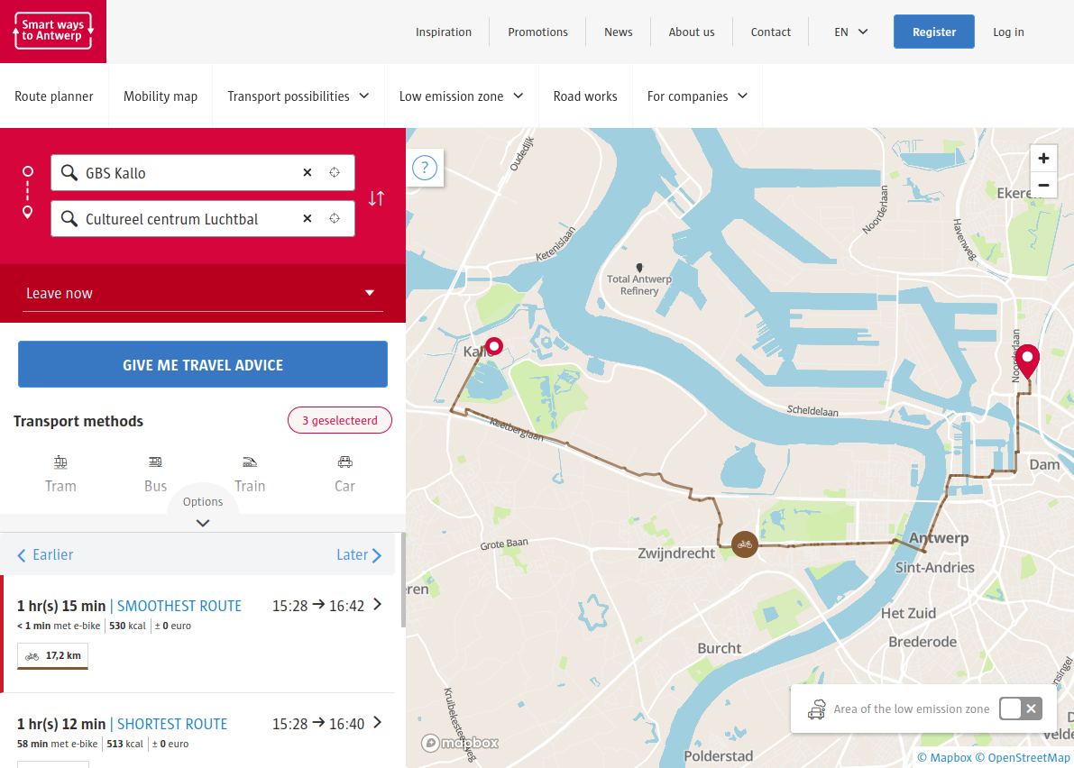This screenshot has height=768, width=1074.
Task: Click the low emission zone car icon
Action: (816, 709)
